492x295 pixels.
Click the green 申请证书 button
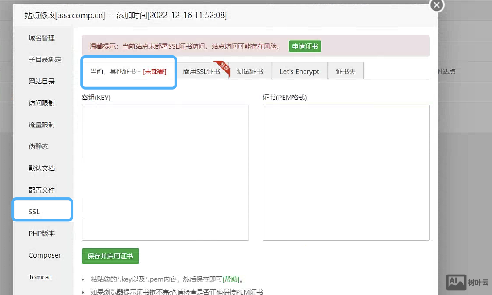(305, 46)
